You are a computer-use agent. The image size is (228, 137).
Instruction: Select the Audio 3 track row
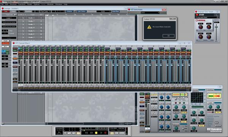(x=31, y=24)
